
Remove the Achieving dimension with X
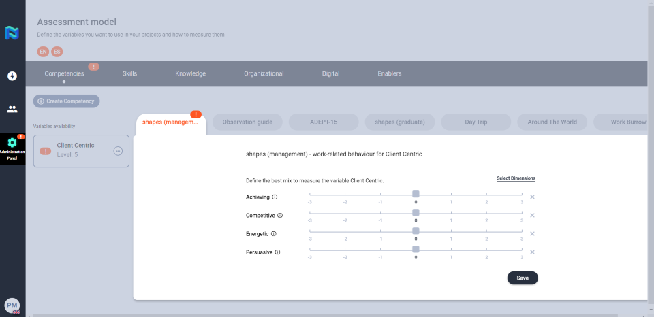[532, 197]
